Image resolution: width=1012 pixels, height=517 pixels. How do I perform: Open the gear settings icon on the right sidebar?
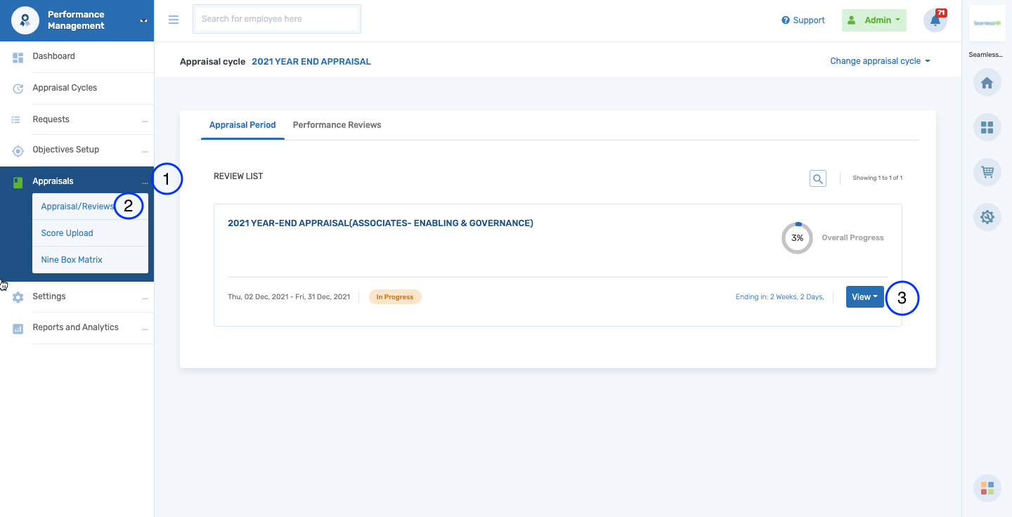click(x=987, y=216)
